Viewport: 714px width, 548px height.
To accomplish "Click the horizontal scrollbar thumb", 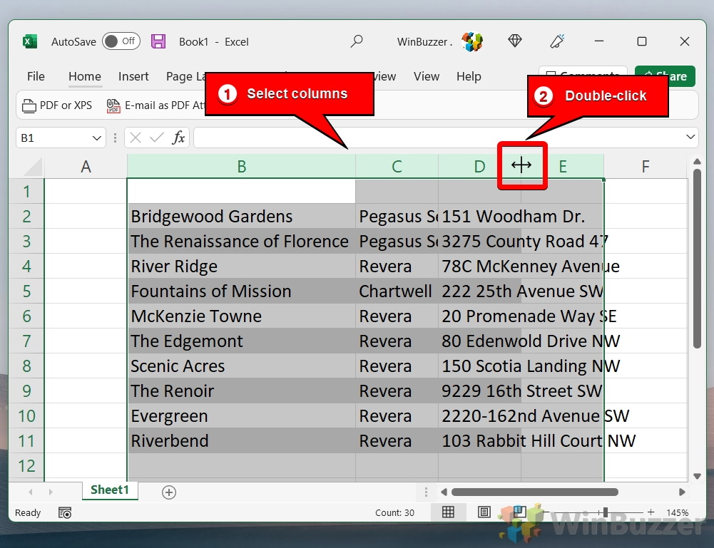I will pos(534,492).
